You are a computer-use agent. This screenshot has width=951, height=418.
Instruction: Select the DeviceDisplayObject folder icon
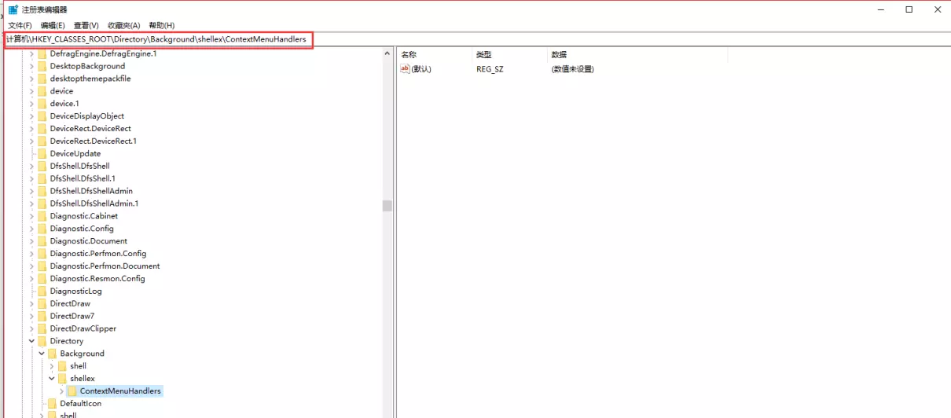pos(42,116)
